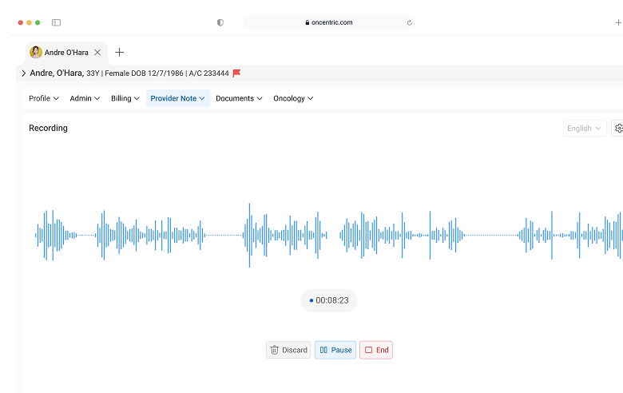Open a new browser tab with the plus icon
The width and height of the screenshot is (623, 393).
click(618, 22)
